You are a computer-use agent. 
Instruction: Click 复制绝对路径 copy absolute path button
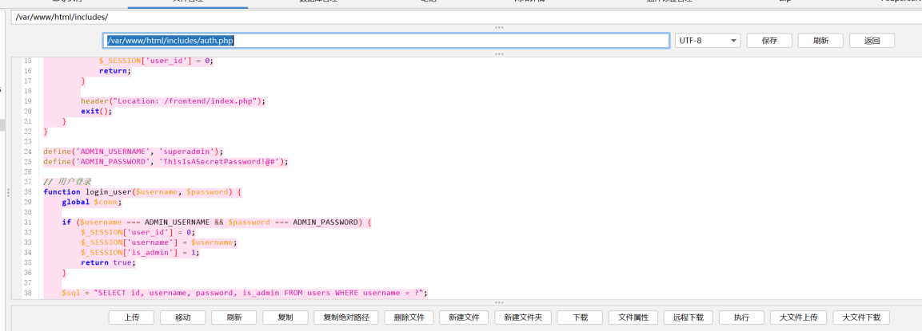point(345,317)
